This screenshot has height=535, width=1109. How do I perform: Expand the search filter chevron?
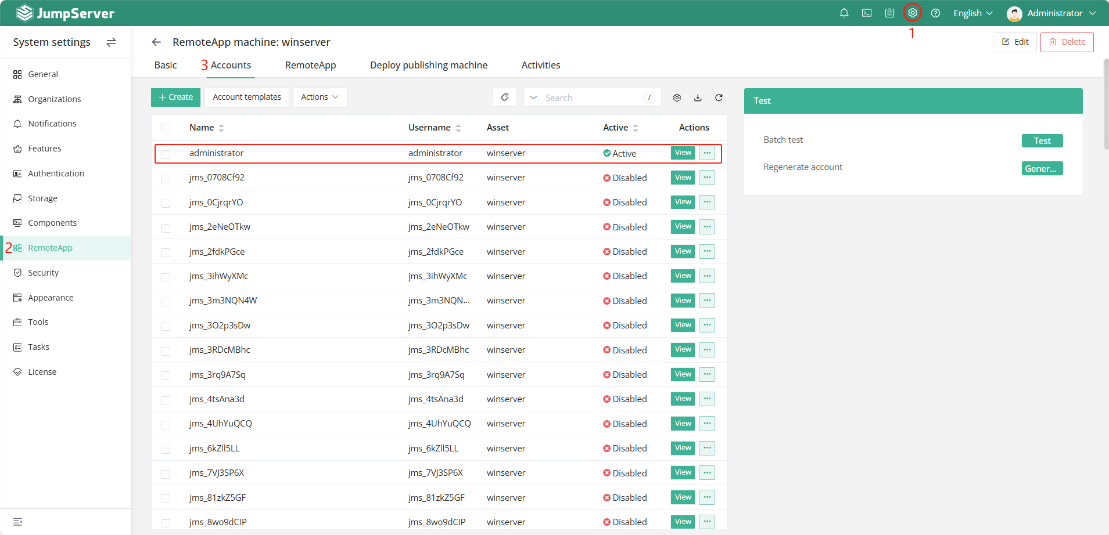coord(534,97)
